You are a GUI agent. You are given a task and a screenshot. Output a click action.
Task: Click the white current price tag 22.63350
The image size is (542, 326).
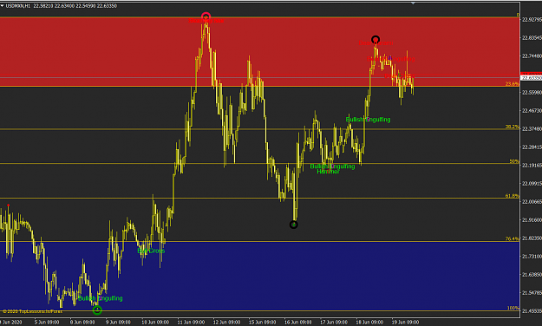click(532, 78)
